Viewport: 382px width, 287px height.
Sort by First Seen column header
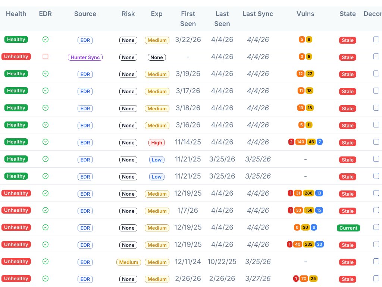pyautogui.click(x=188, y=19)
